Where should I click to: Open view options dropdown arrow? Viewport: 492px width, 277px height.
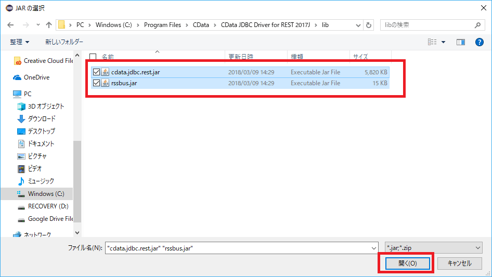click(x=443, y=42)
